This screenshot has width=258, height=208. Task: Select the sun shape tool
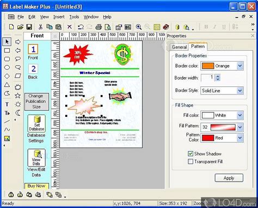tap(18, 104)
